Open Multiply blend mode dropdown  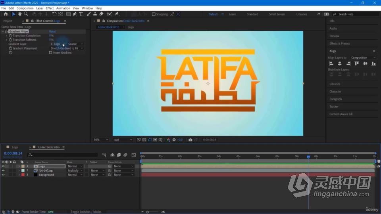(75, 170)
